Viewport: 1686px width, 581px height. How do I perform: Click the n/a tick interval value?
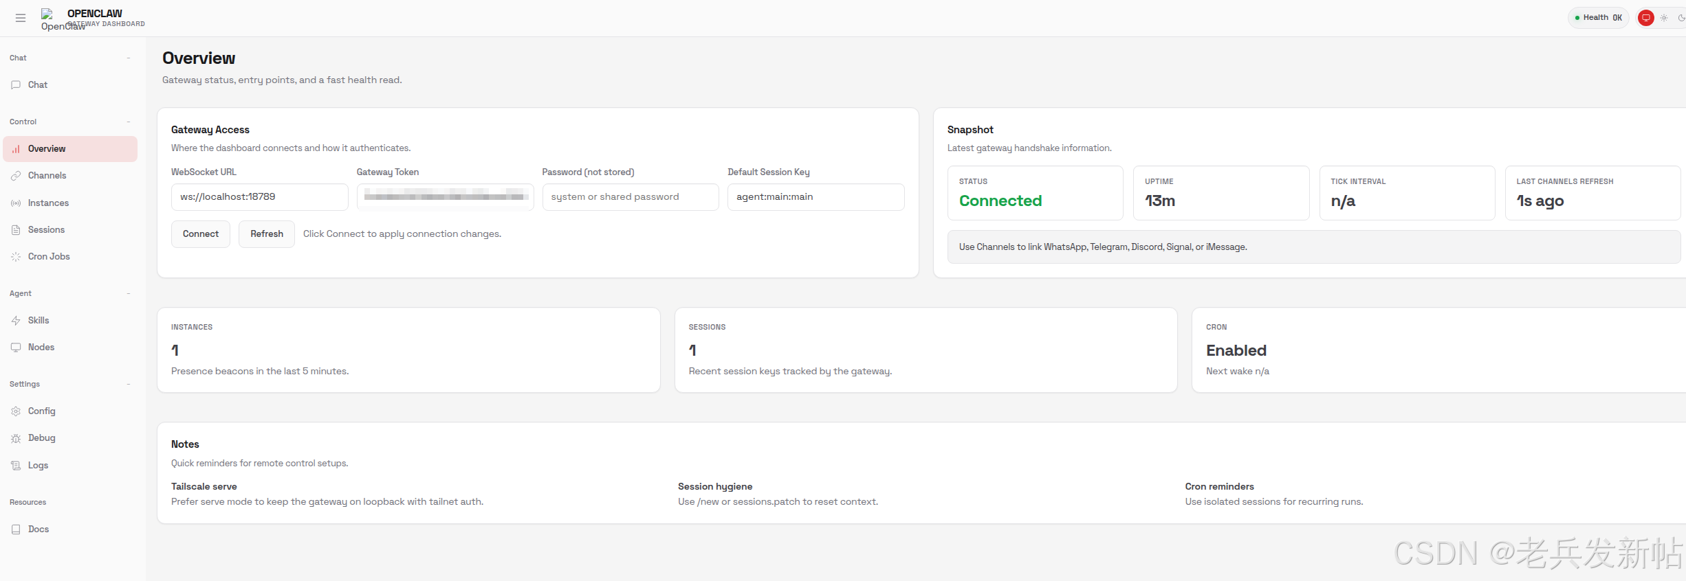[1343, 201]
